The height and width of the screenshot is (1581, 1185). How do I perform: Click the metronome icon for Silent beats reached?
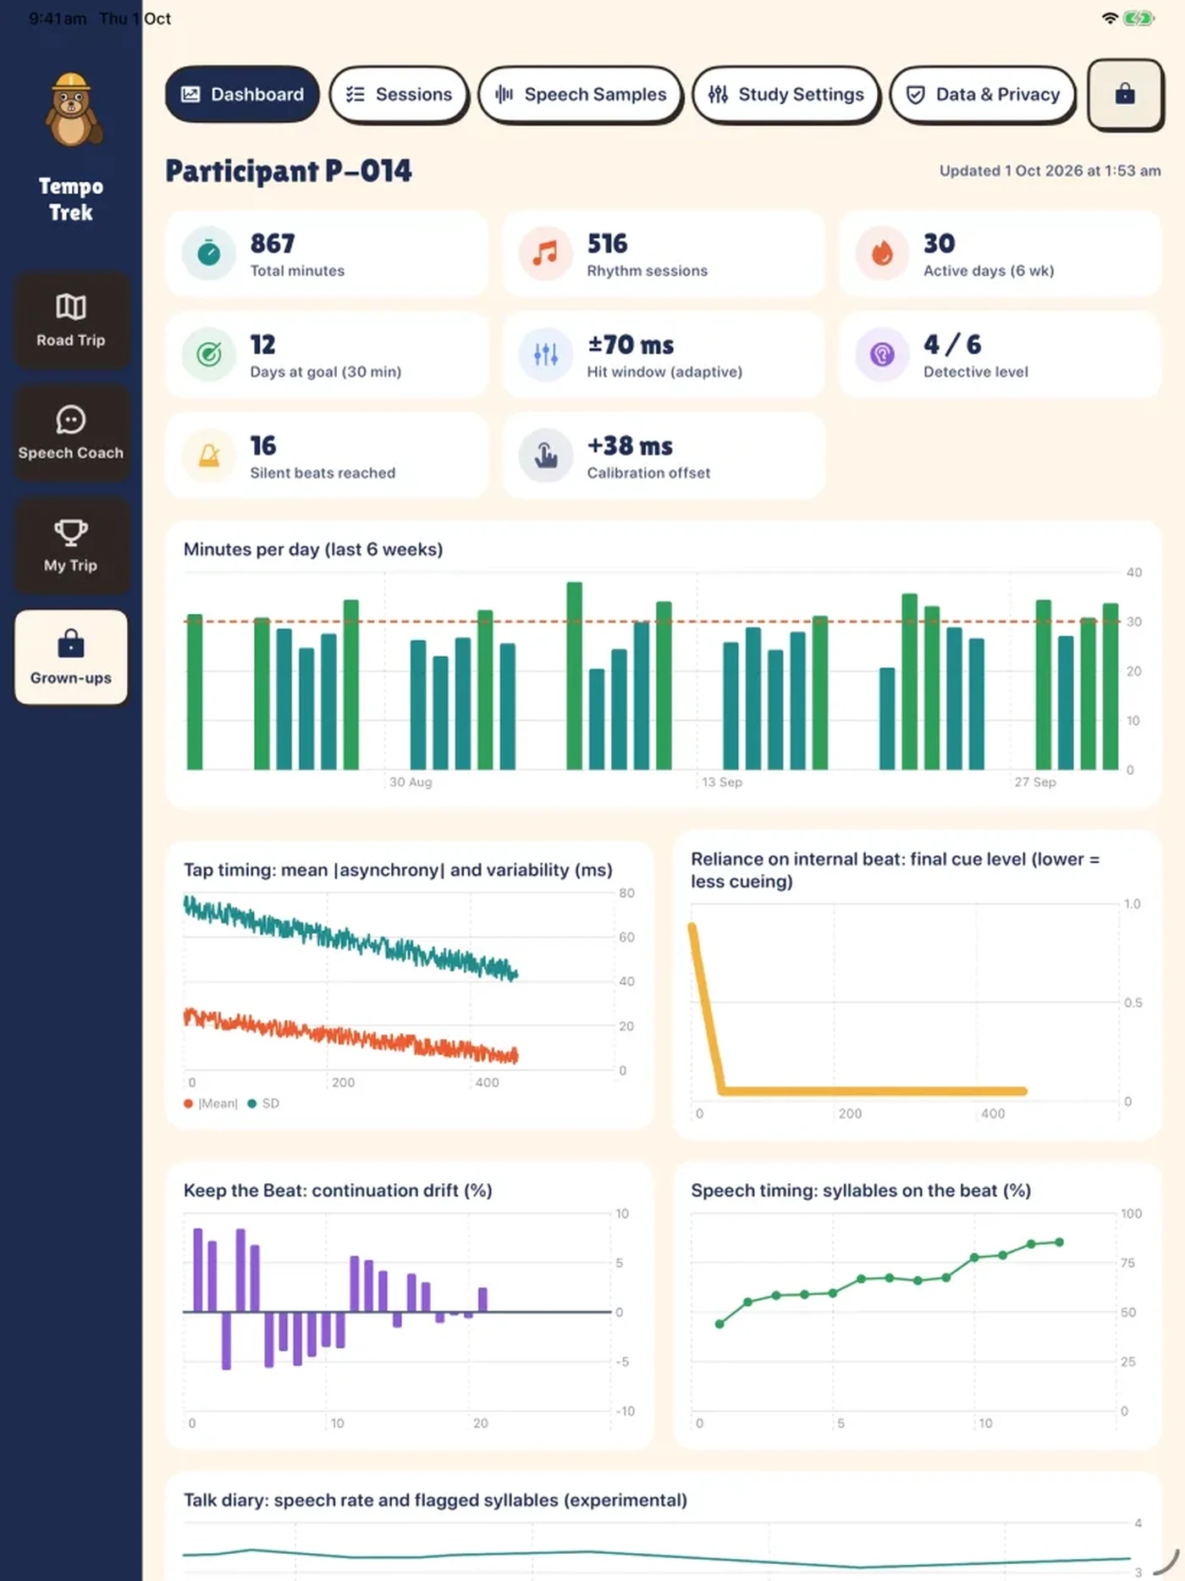[x=209, y=456]
